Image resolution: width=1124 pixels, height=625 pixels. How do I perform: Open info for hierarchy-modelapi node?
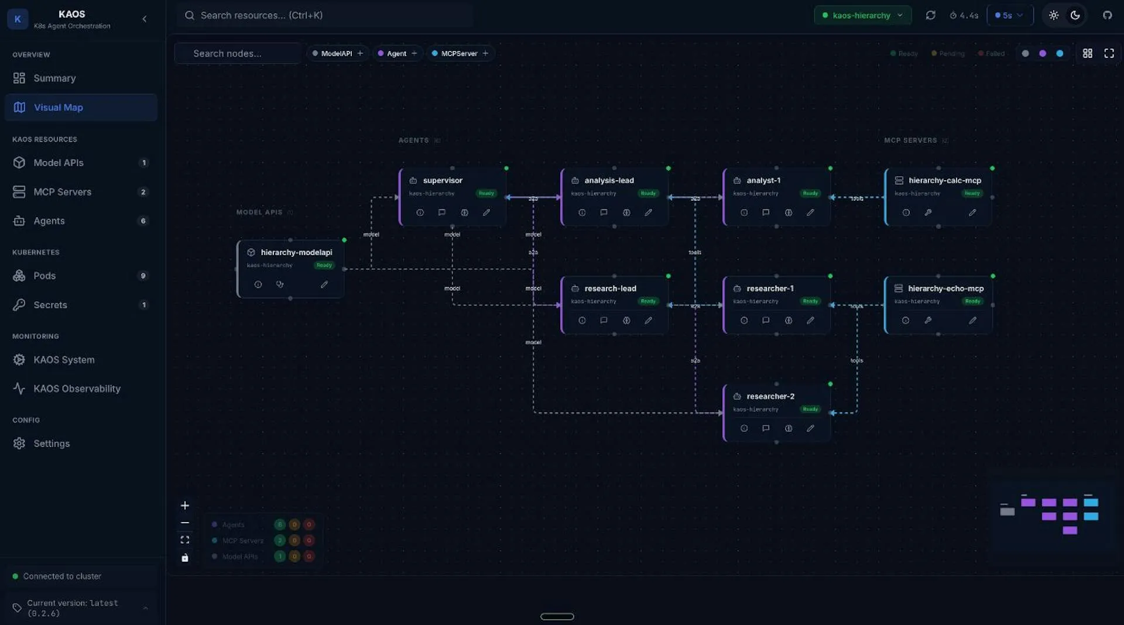(258, 284)
